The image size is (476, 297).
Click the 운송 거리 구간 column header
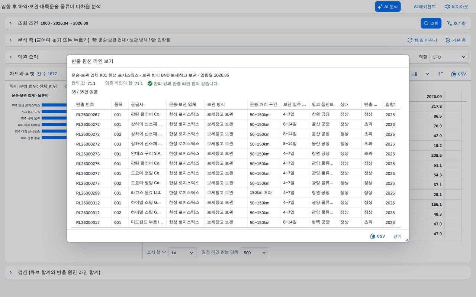264,104
